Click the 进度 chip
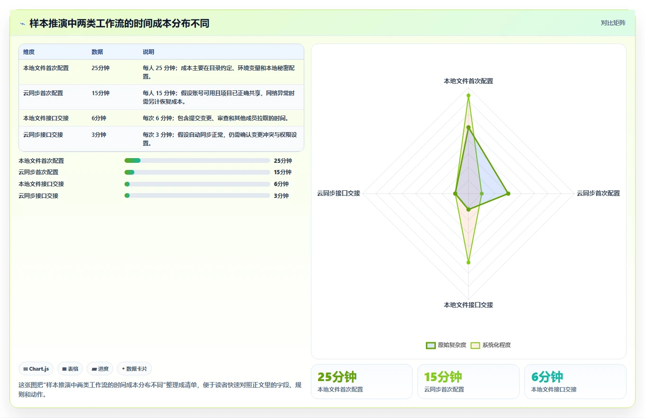Viewport: 645px width, 418px height. pyautogui.click(x=100, y=369)
